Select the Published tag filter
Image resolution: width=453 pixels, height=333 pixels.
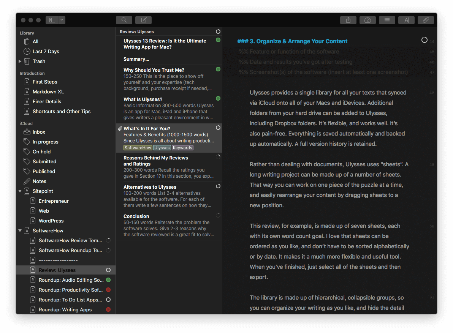click(x=66, y=171)
